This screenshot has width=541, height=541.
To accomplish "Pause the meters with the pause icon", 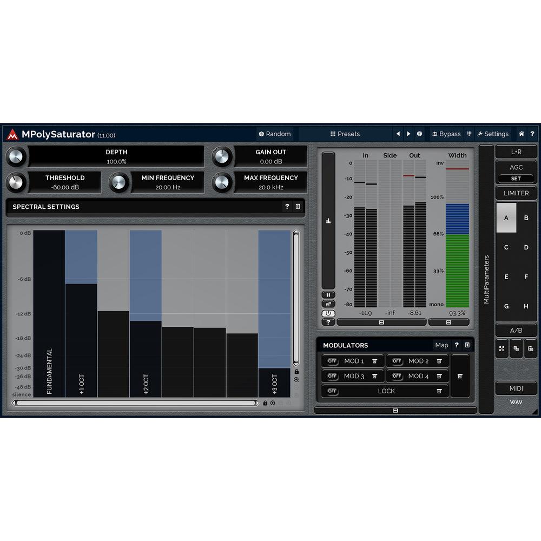I will [328, 295].
